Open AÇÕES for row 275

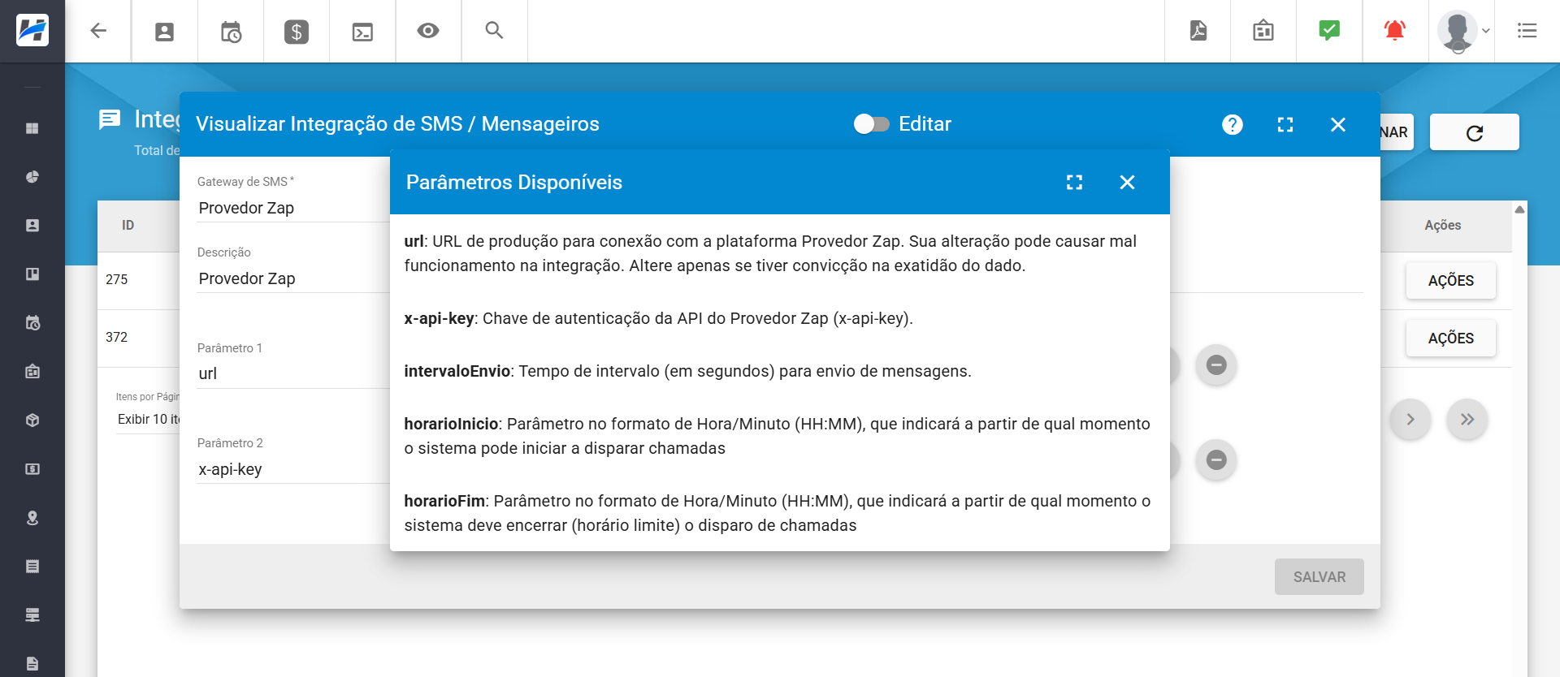pyautogui.click(x=1451, y=281)
